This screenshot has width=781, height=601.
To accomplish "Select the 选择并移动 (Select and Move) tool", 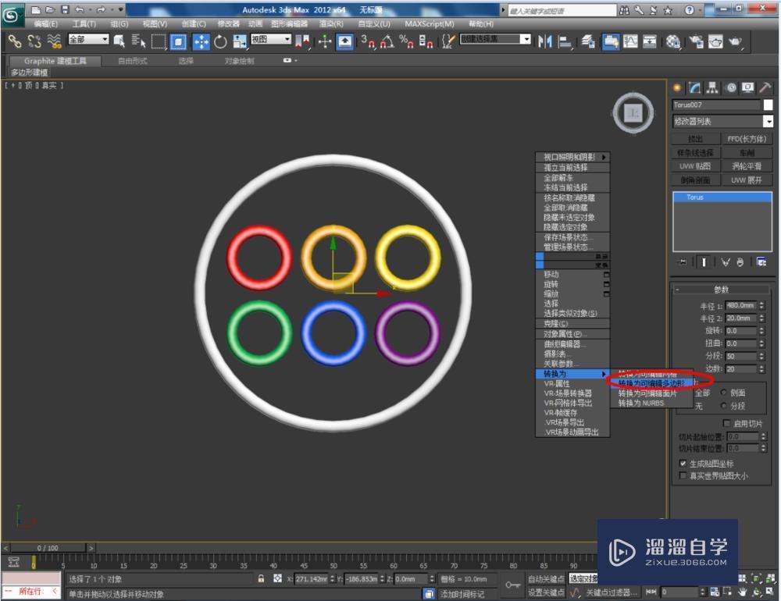I will 201,44.
